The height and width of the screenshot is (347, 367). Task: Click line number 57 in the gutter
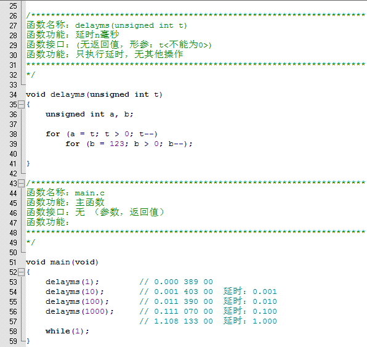(14, 322)
